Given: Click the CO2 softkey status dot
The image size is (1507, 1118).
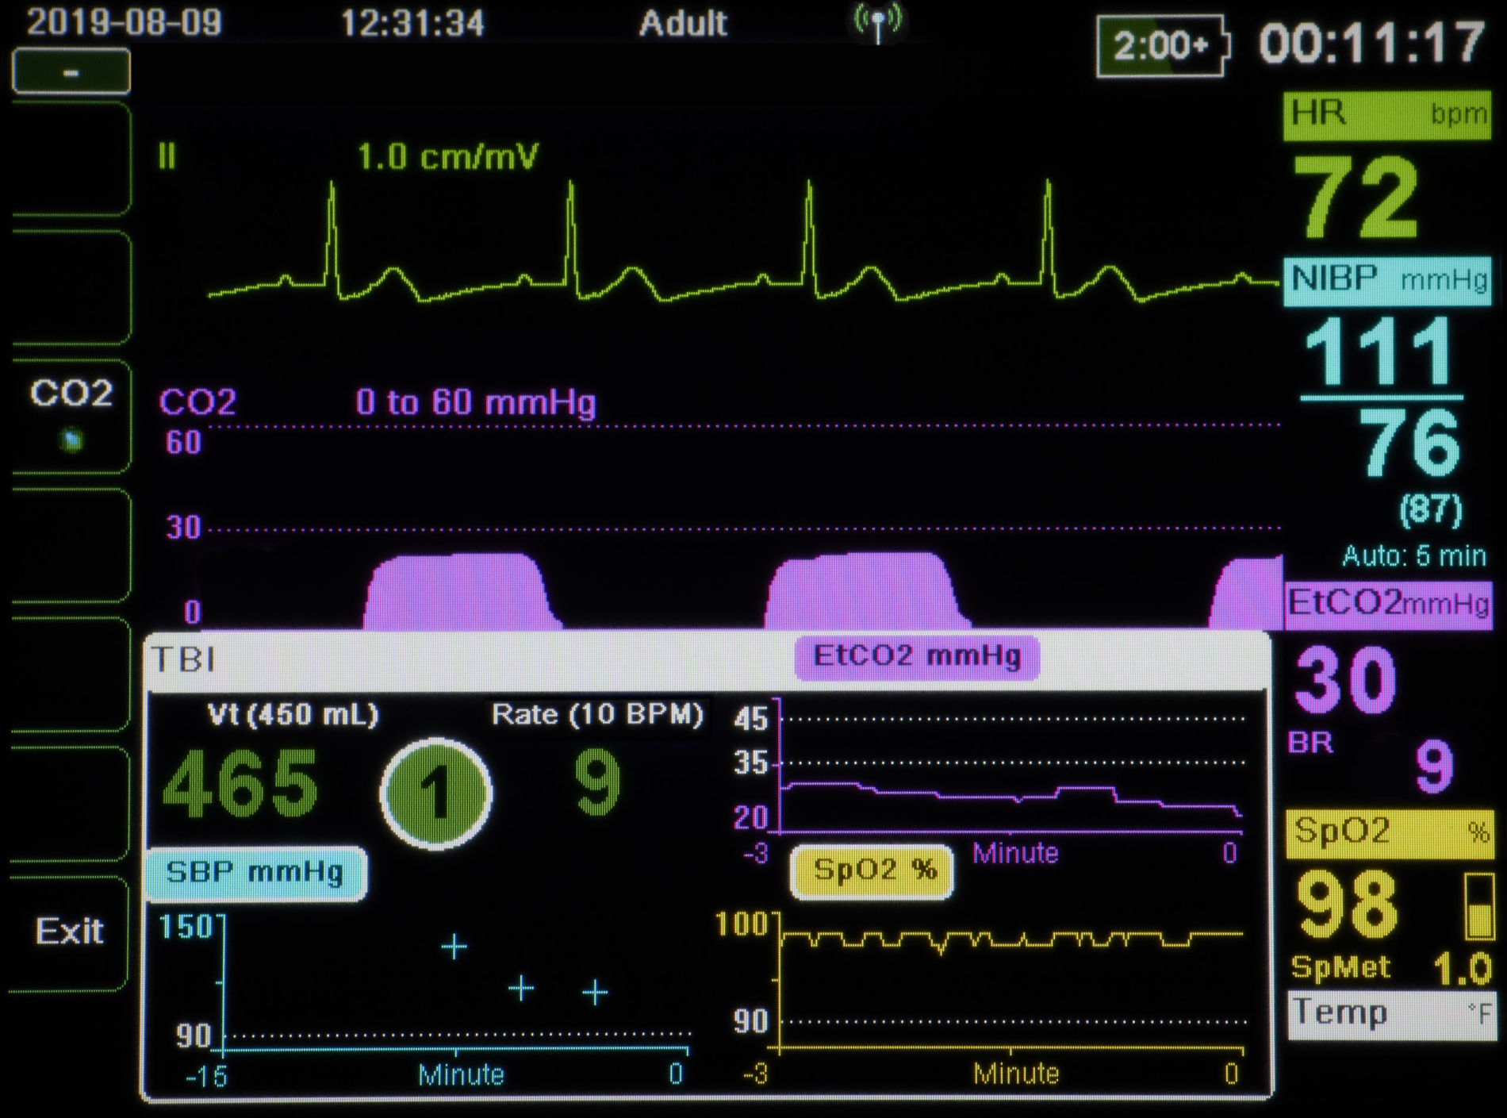Looking at the screenshot, I should point(72,440).
